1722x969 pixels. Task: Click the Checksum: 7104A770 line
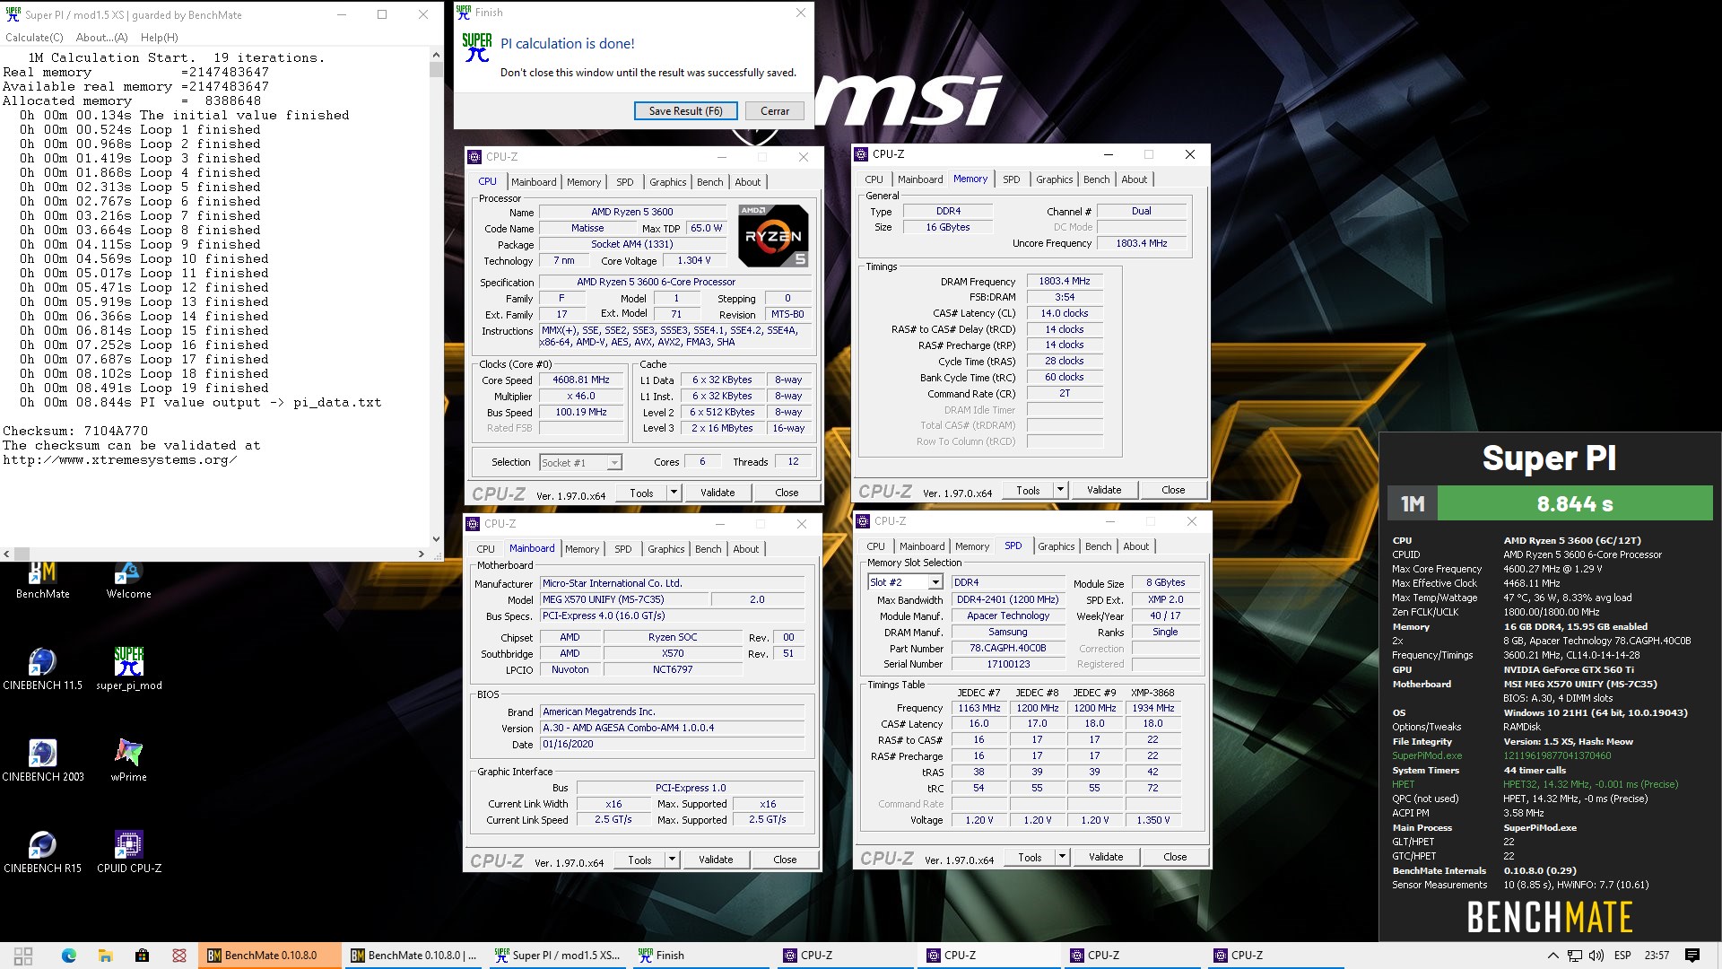(x=75, y=432)
